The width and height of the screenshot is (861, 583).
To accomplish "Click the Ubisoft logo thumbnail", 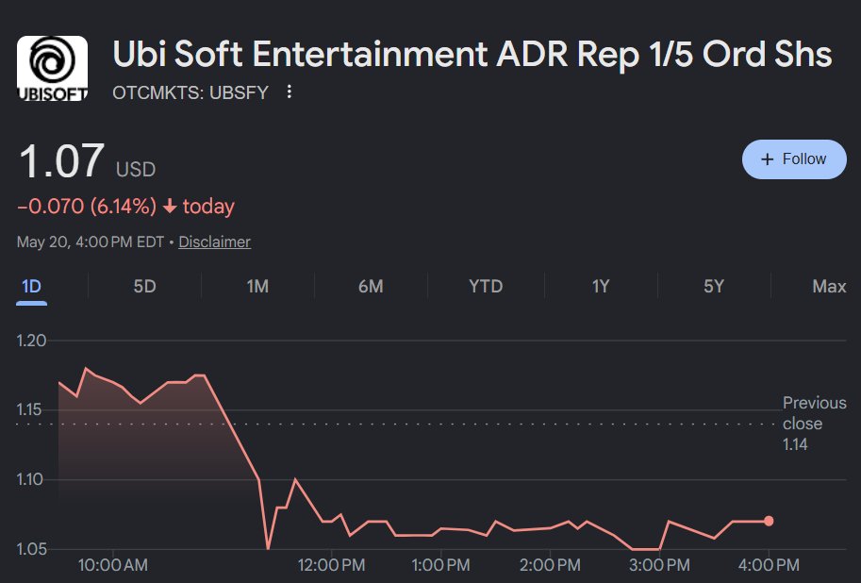I will click(52, 69).
